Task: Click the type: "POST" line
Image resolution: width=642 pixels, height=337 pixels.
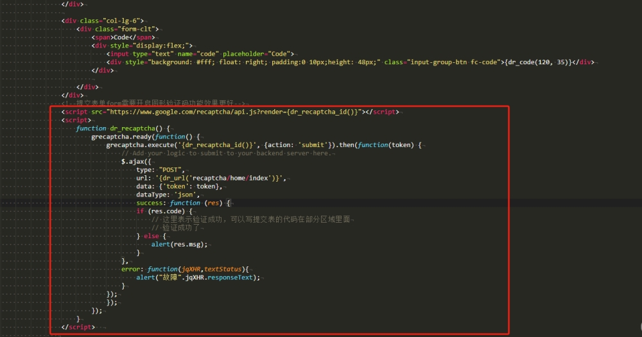Action: tap(160, 170)
